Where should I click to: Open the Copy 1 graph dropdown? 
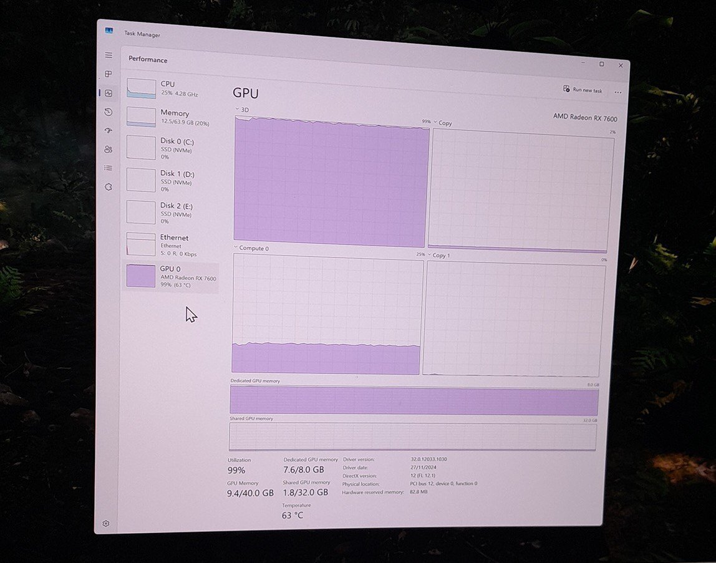click(439, 255)
